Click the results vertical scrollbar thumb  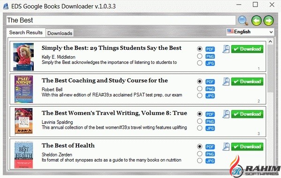point(270,68)
